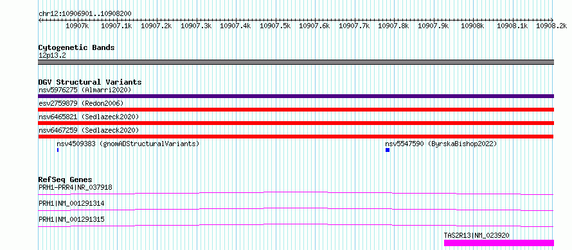
Task: Click the 10907.7k ruler tick label
Action: [x=354, y=26]
